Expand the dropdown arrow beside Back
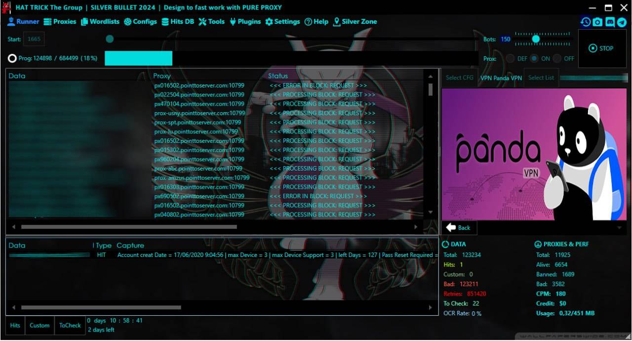Viewport: 632px width, 341px height. pos(619,228)
